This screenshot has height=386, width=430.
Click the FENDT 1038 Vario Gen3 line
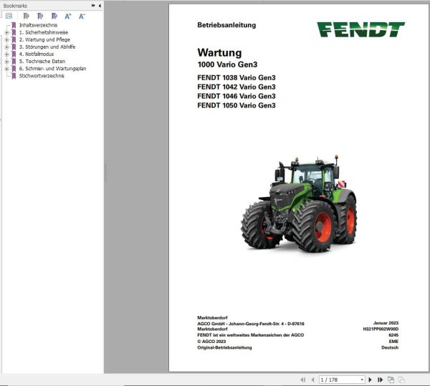(x=236, y=78)
